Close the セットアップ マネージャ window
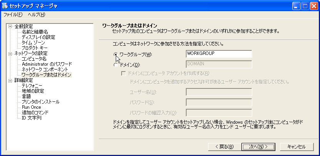The image size is (320, 156). click(314, 6)
